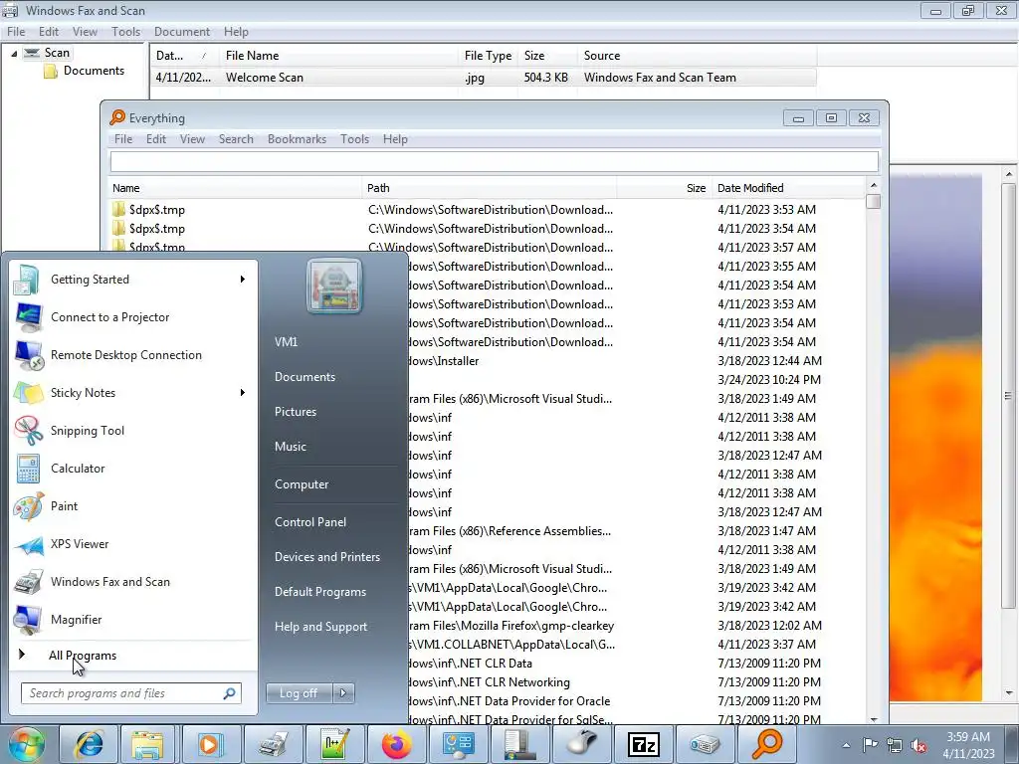This screenshot has width=1019, height=764.
Task: Open Internet Explorer from the taskbar
Action: click(x=89, y=744)
